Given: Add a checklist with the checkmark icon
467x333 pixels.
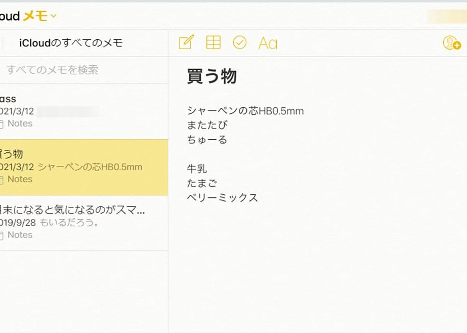Looking at the screenshot, I should tap(240, 43).
